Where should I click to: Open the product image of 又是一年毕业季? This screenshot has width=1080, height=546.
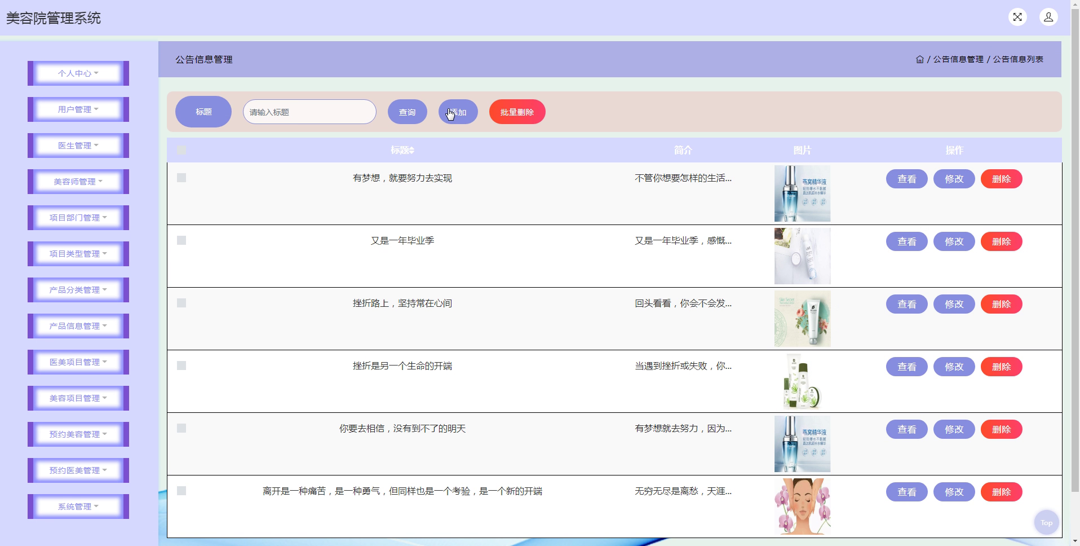click(x=802, y=256)
